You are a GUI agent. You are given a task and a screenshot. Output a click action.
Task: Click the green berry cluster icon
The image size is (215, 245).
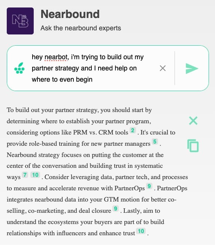tap(19, 68)
